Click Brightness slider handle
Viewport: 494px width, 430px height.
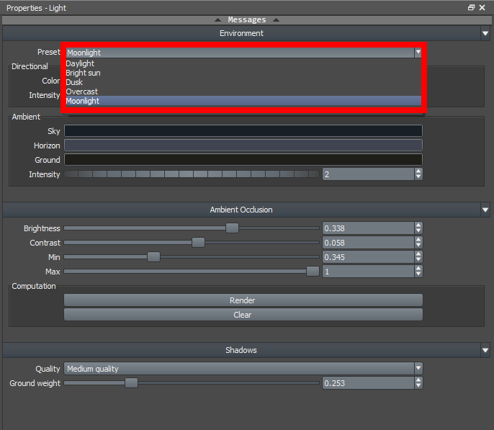(x=232, y=228)
